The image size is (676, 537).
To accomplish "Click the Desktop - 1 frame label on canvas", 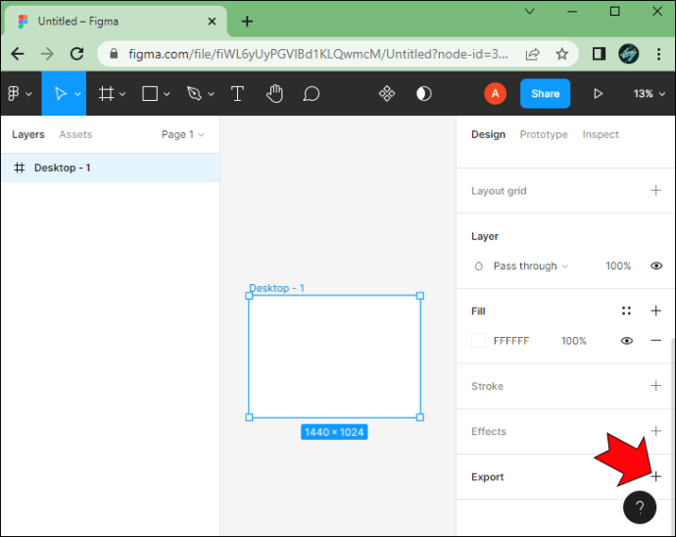I will (x=277, y=288).
